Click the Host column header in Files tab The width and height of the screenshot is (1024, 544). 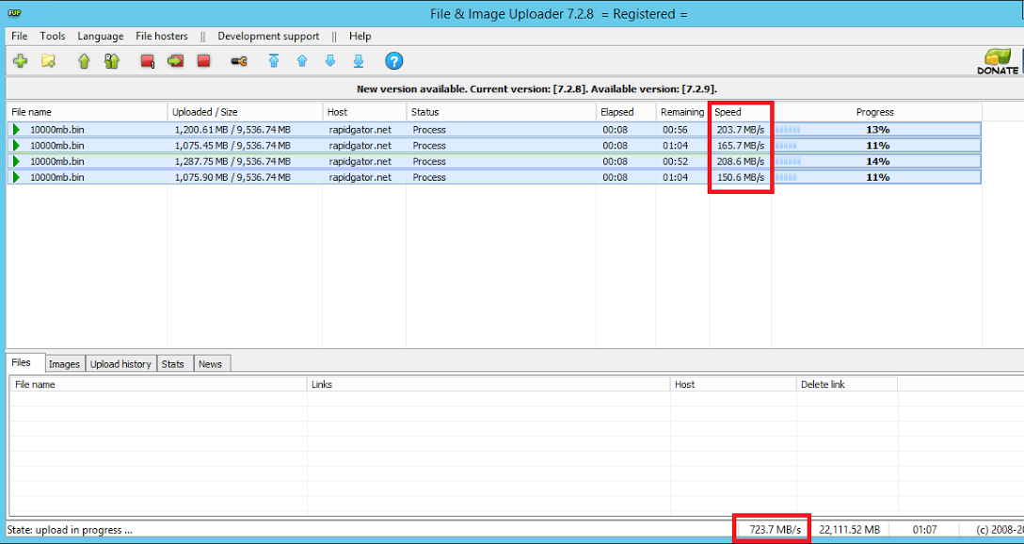tap(733, 384)
